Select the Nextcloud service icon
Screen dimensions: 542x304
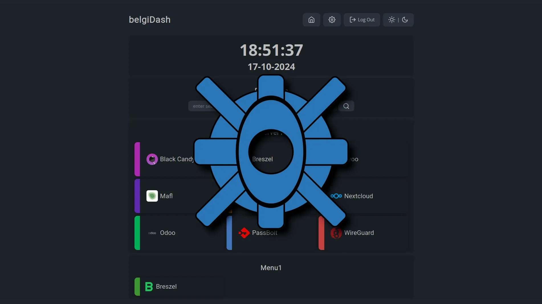(x=337, y=196)
